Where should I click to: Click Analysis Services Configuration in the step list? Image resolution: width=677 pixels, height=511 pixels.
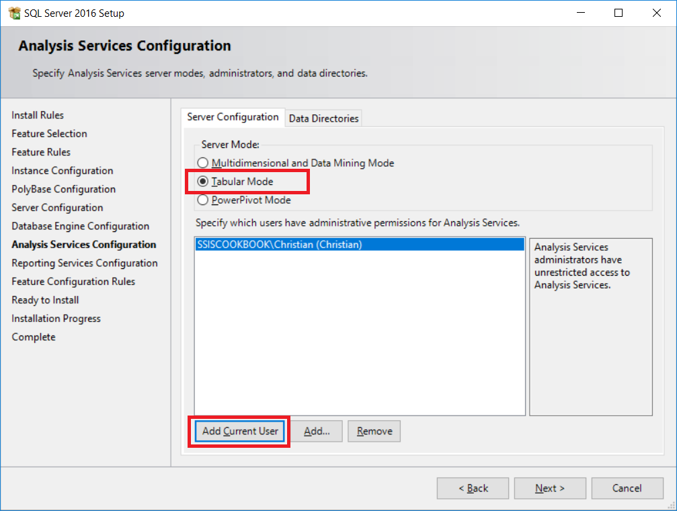pos(84,245)
